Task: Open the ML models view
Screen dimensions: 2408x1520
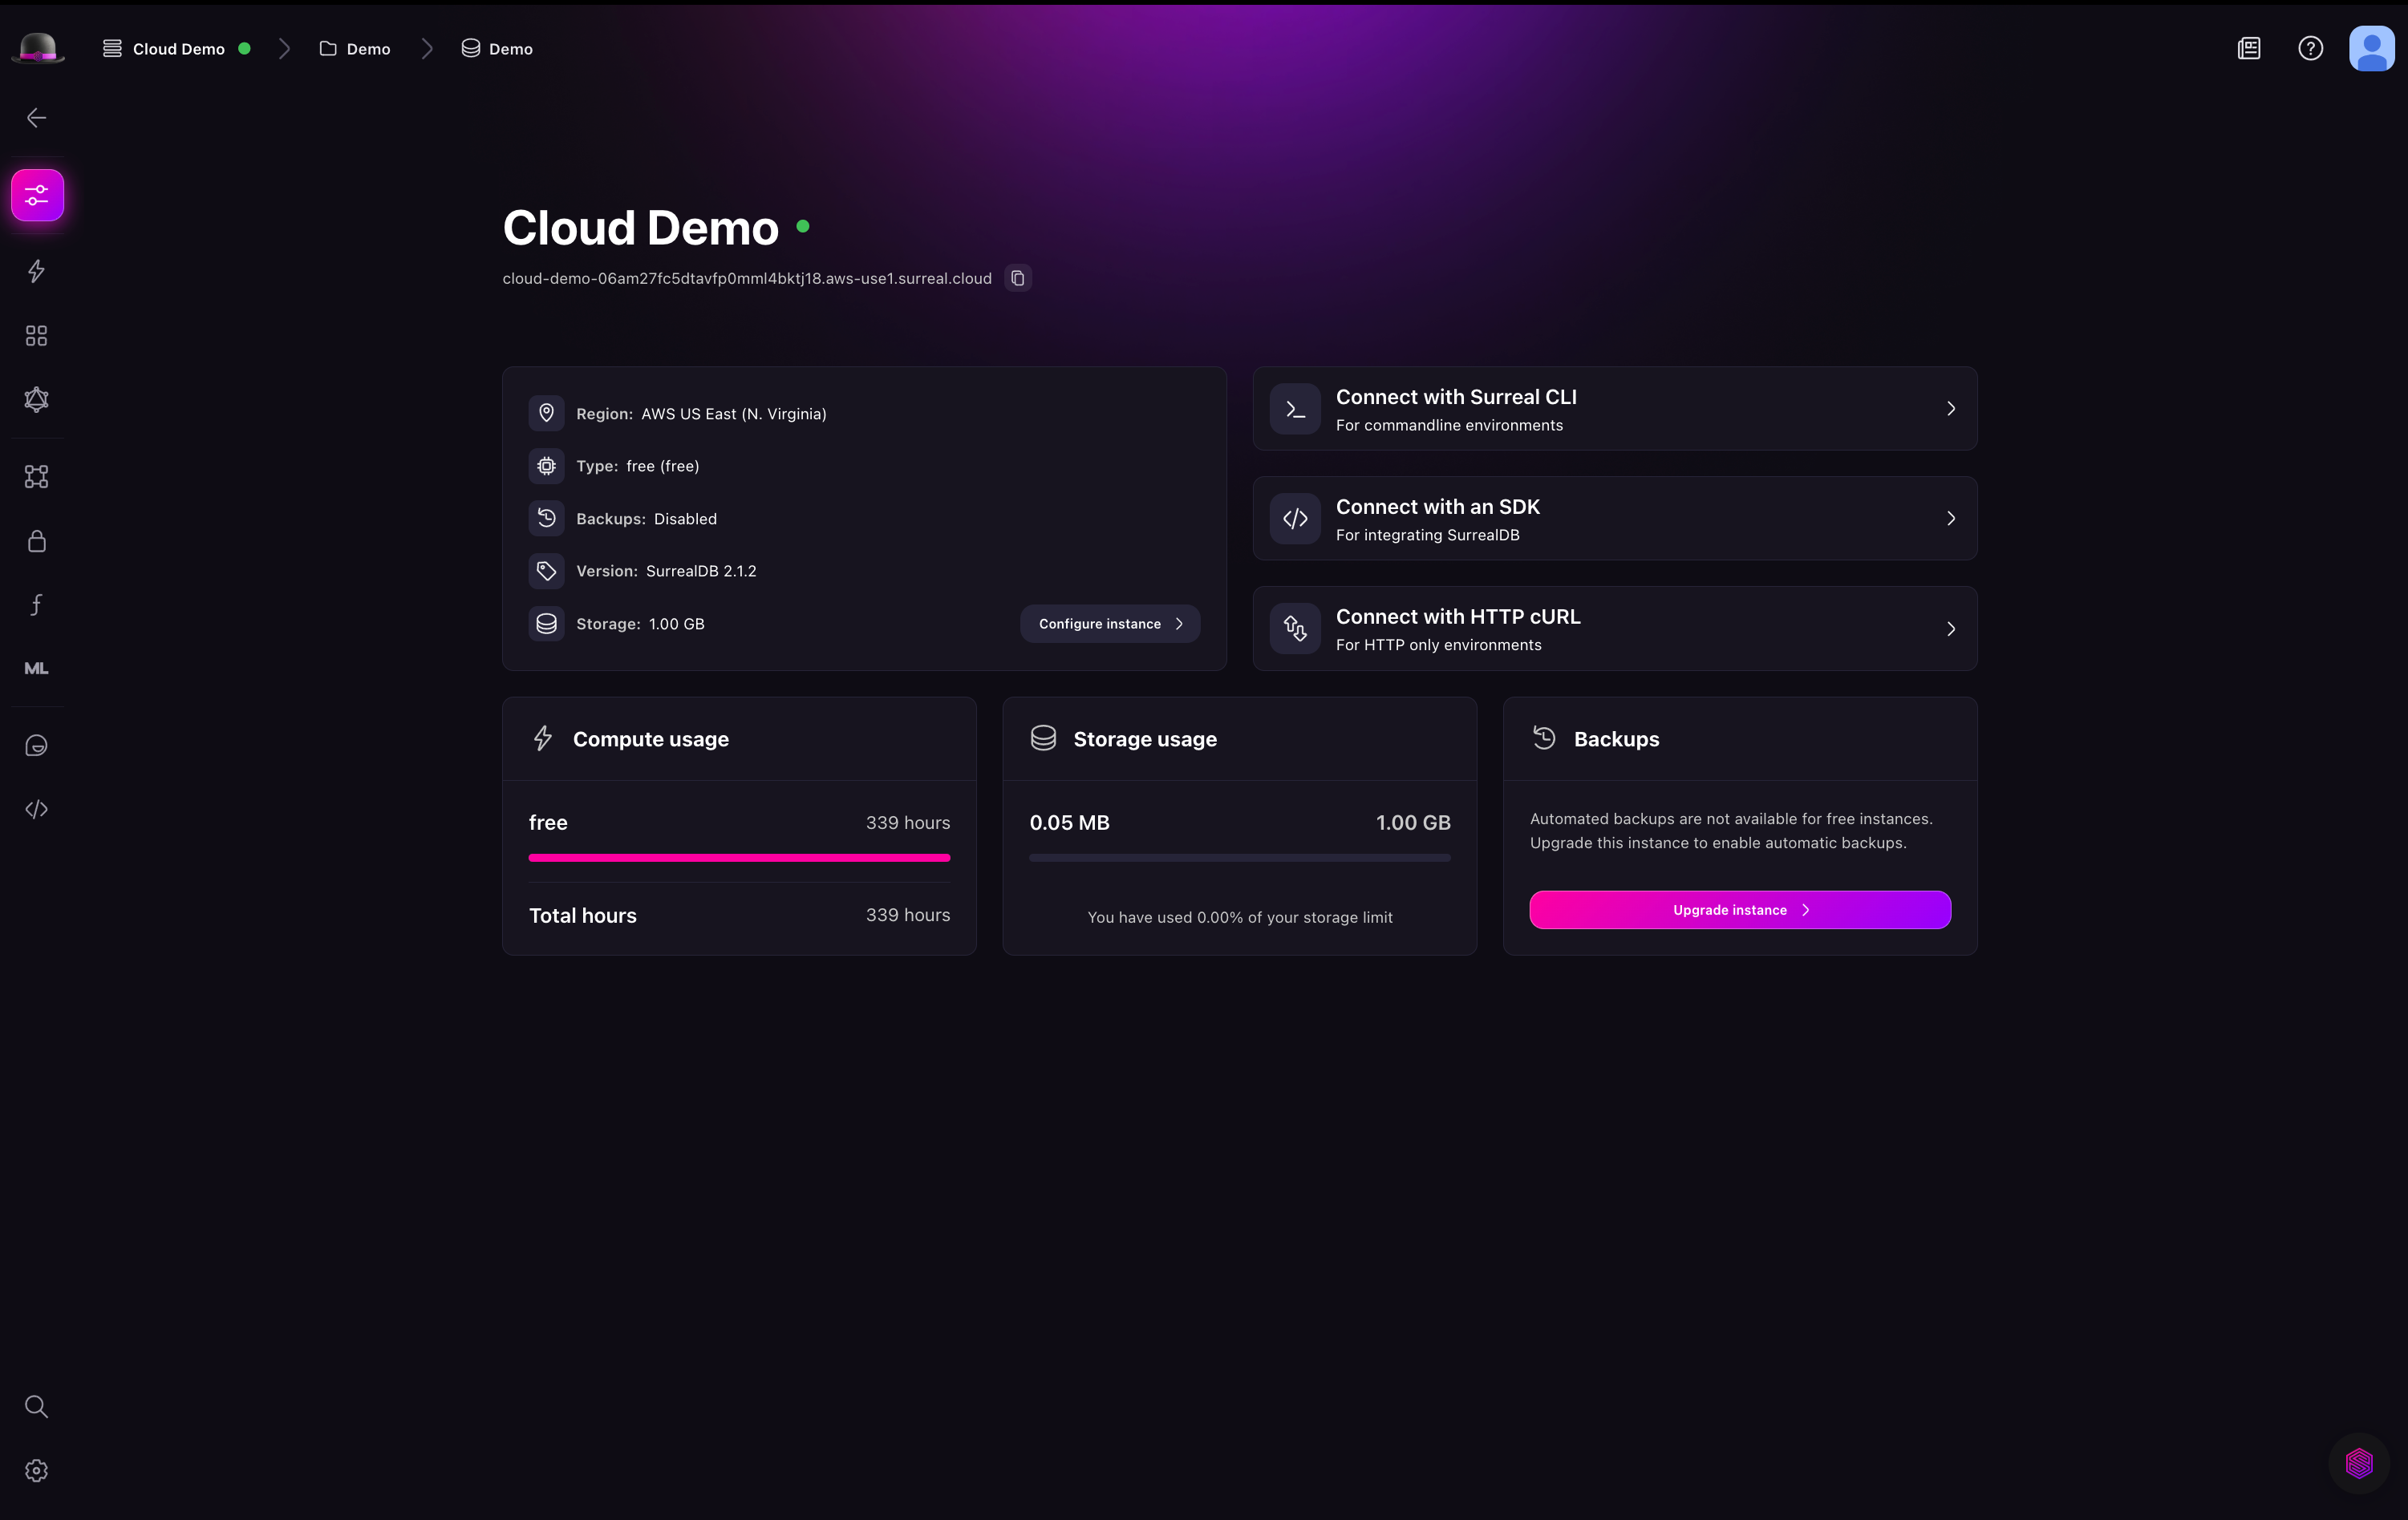Action: coord(36,668)
